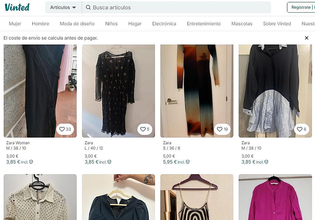Open the striped crochet top listing photo
This screenshot has width=315, height=220.
click(x=197, y=198)
